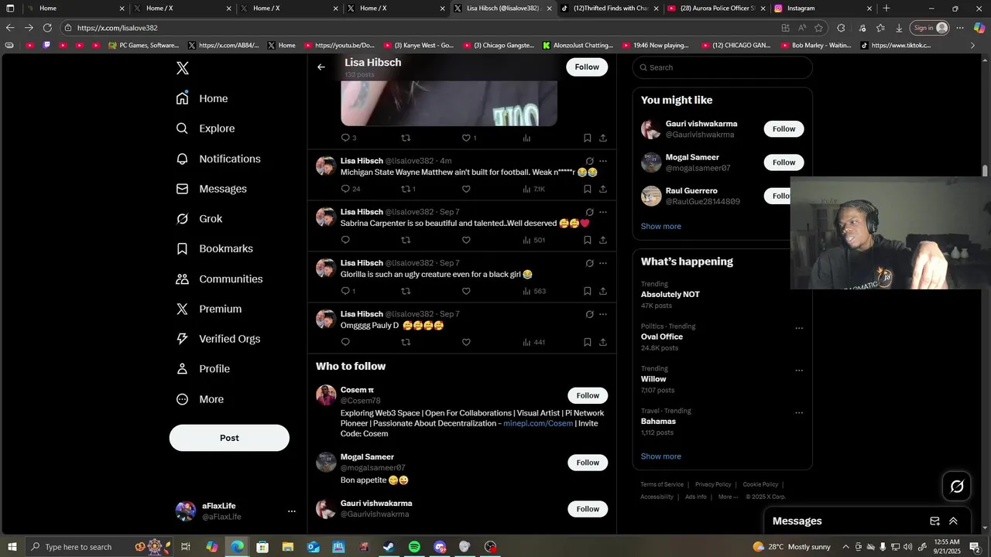This screenshot has height=557, width=991.
Task: Open the minepi.com/Cosem link
Action: pos(538,423)
